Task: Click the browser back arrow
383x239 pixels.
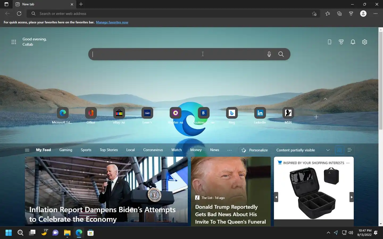Action: coord(7,14)
